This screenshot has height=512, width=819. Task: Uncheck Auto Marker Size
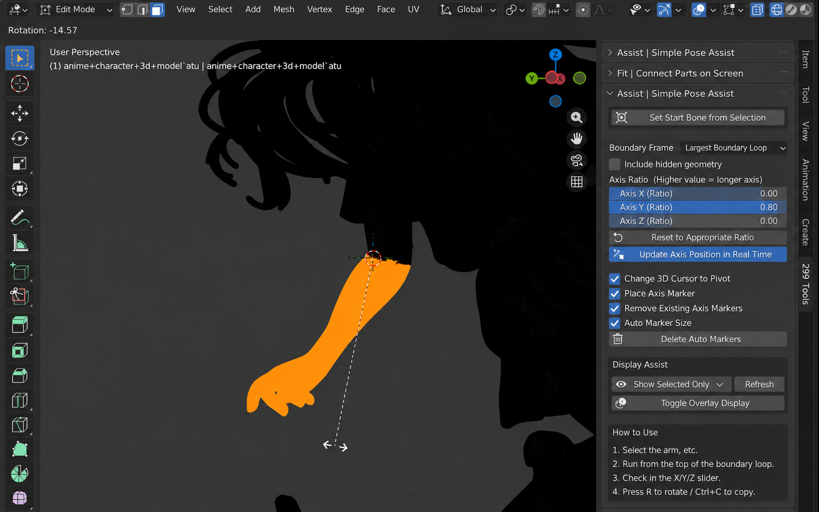(615, 323)
